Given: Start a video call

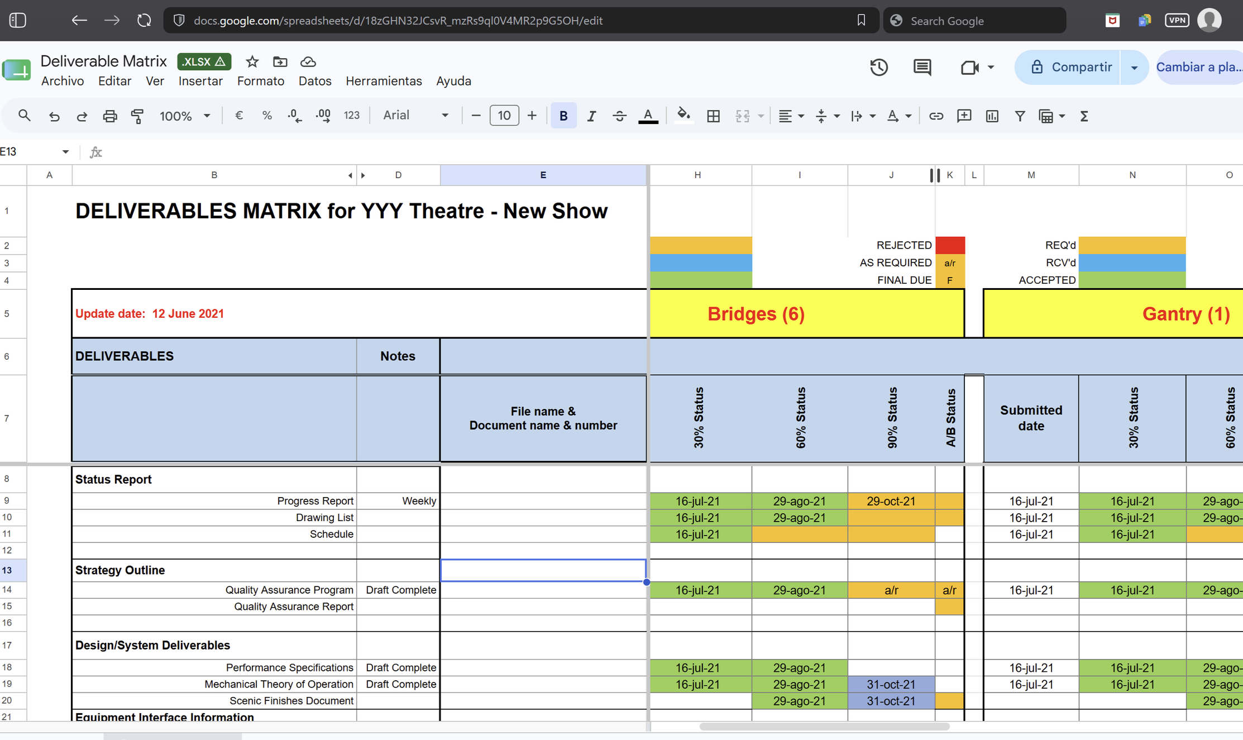Looking at the screenshot, I should point(970,67).
